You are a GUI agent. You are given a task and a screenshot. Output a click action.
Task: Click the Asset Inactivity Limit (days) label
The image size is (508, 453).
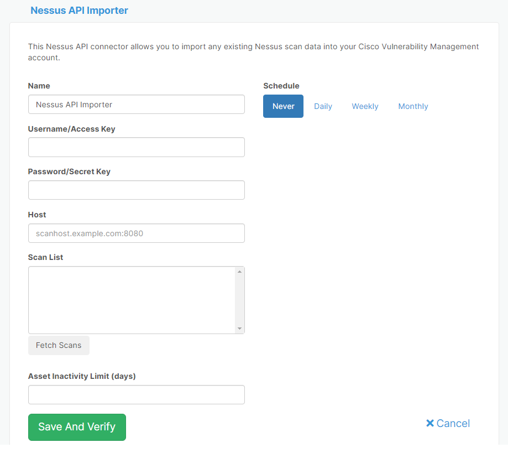[x=82, y=376]
